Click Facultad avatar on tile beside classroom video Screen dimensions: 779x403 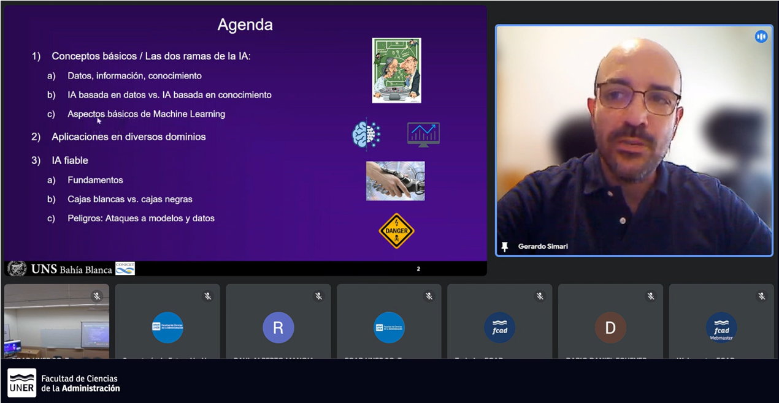[167, 328]
